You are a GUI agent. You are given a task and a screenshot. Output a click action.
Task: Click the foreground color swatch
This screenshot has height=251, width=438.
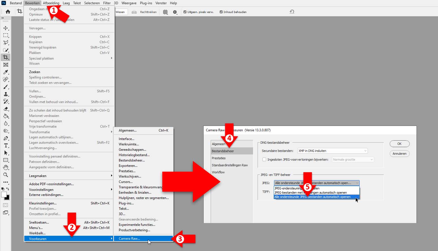click(4, 195)
